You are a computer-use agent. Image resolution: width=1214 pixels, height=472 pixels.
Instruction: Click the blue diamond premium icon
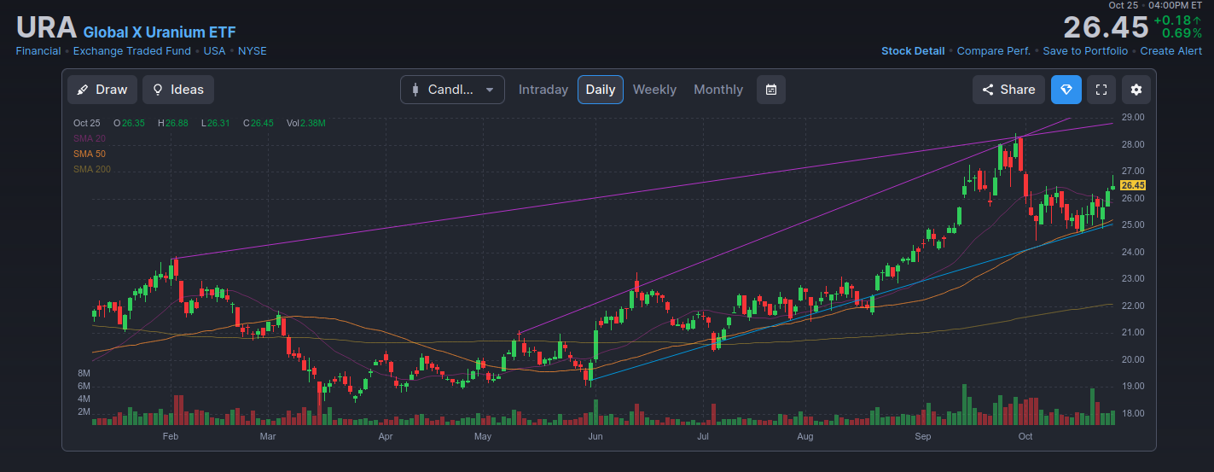click(x=1066, y=90)
